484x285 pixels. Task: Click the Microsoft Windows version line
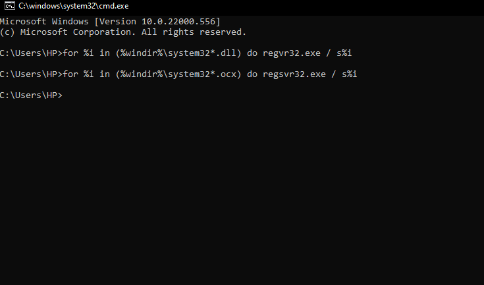point(110,22)
